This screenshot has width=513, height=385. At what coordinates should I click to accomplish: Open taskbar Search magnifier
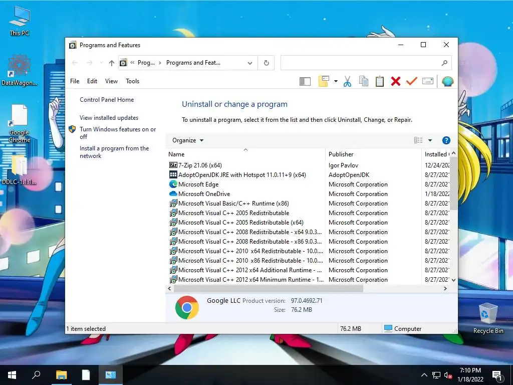(36, 375)
